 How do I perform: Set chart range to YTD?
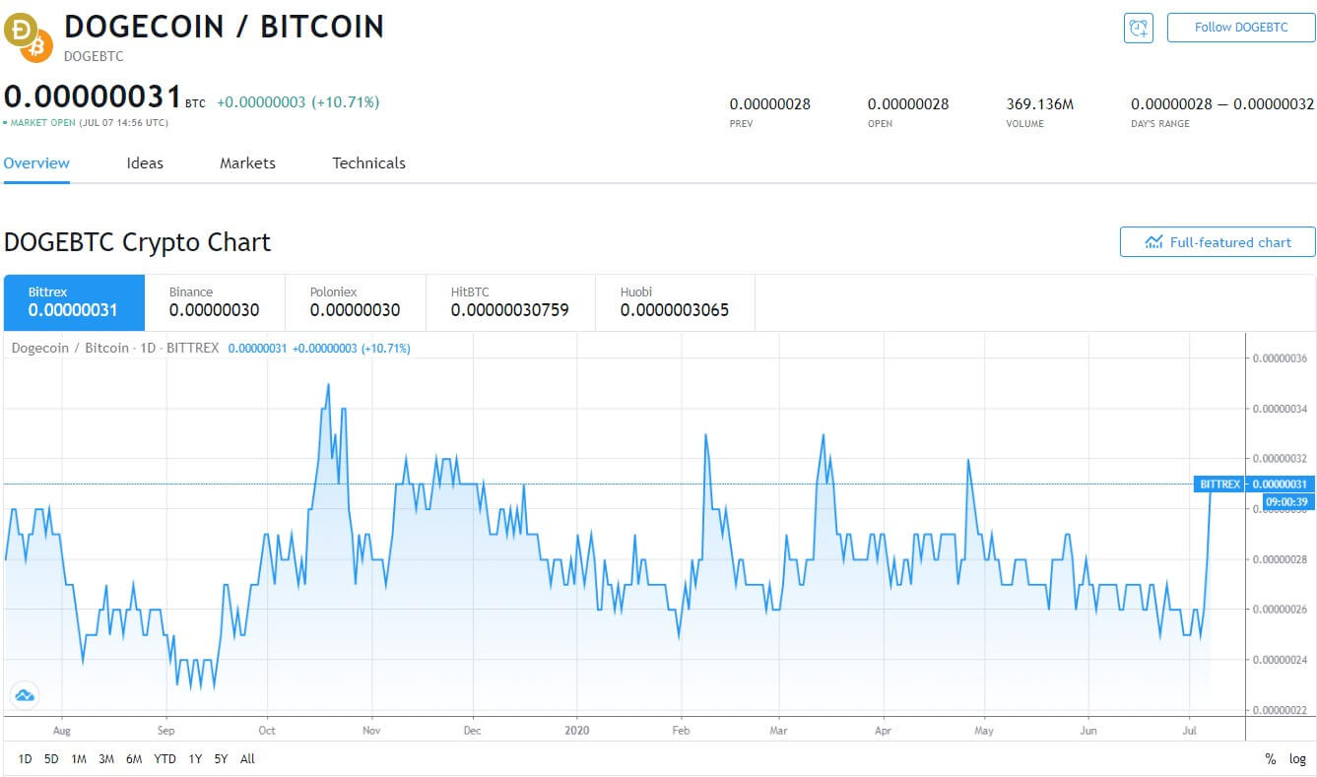click(x=165, y=759)
